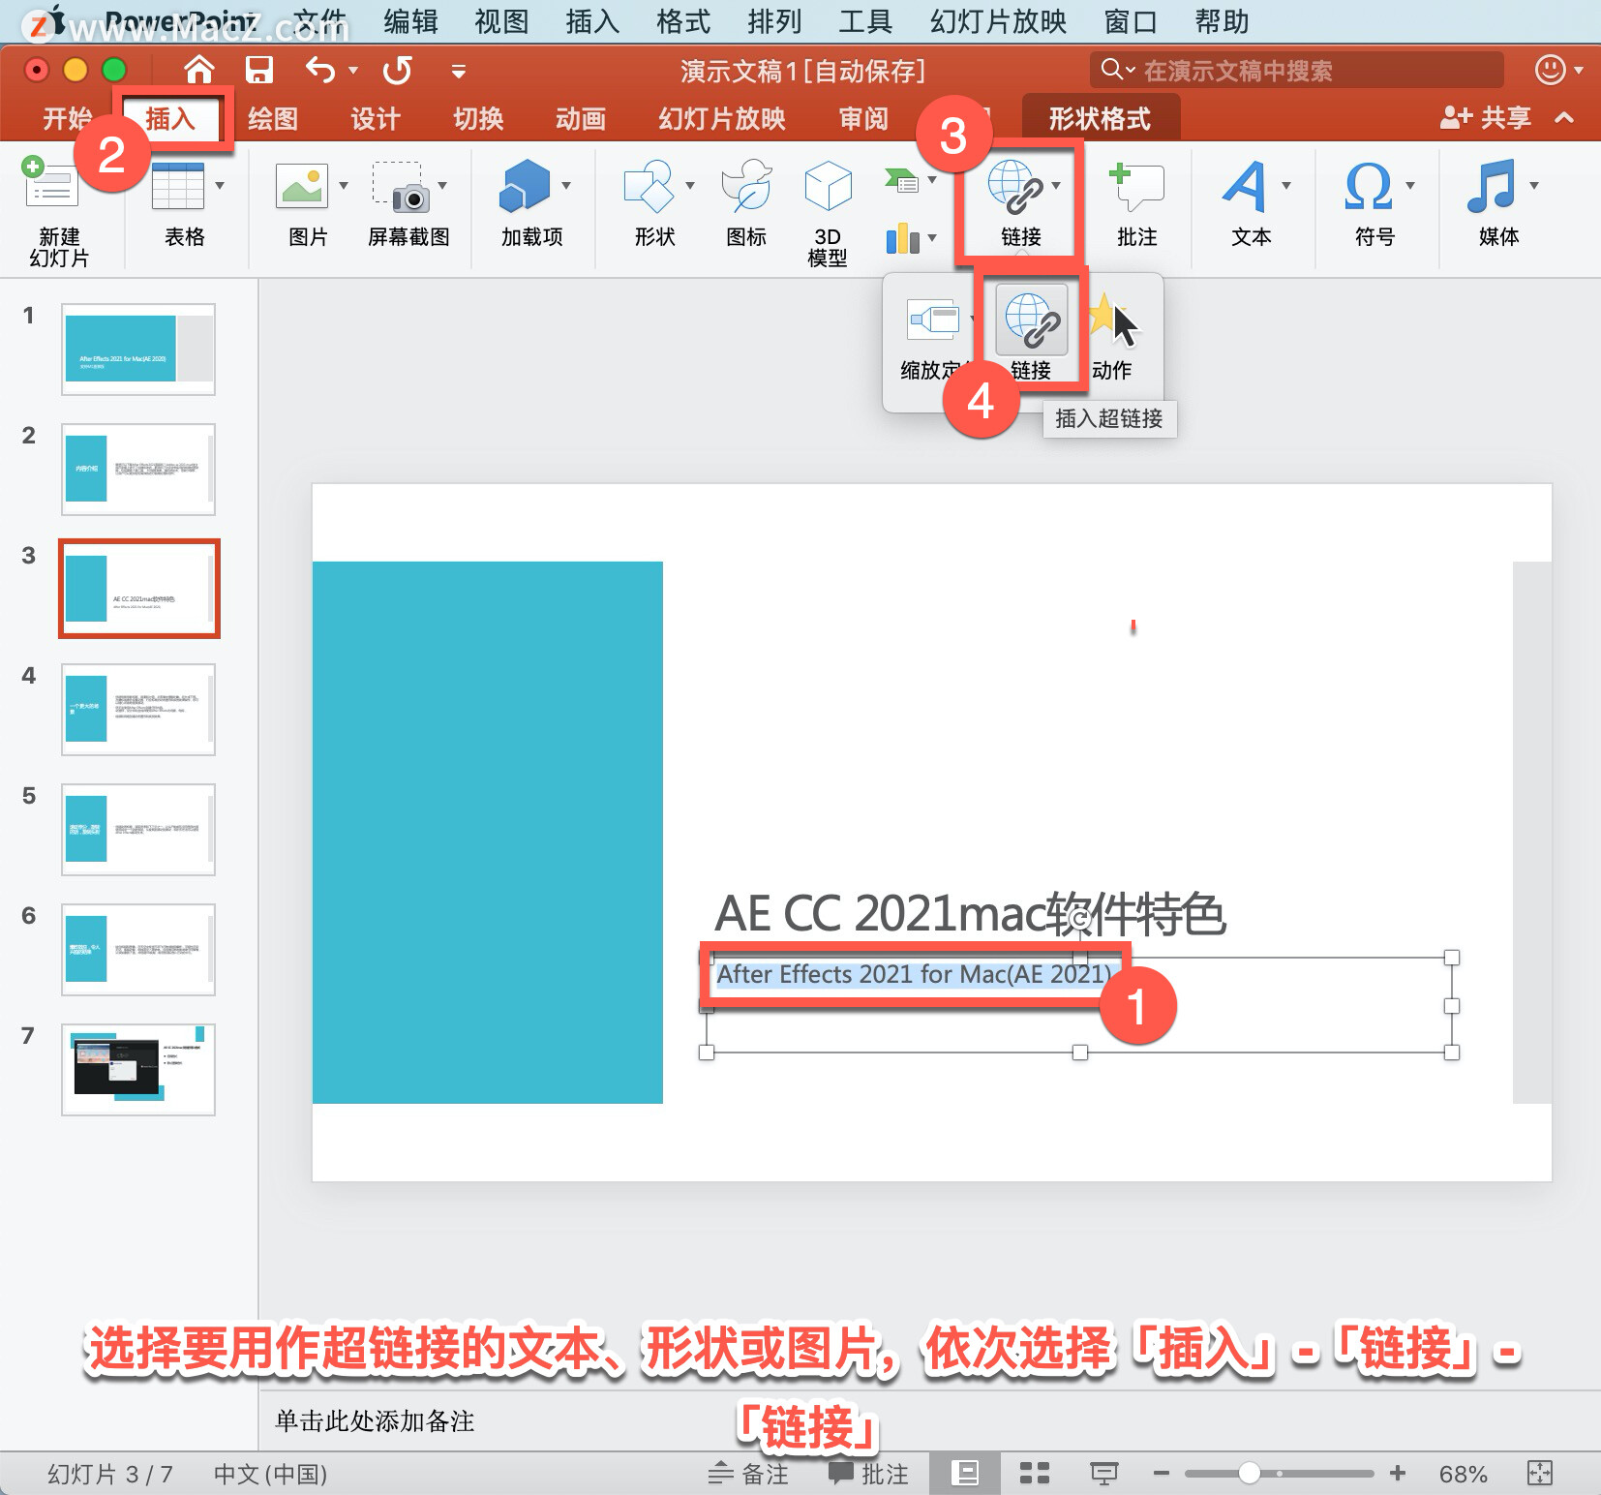Click the New Slide icon
The height and width of the screenshot is (1495, 1601).
pyautogui.click(x=50, y=184)
